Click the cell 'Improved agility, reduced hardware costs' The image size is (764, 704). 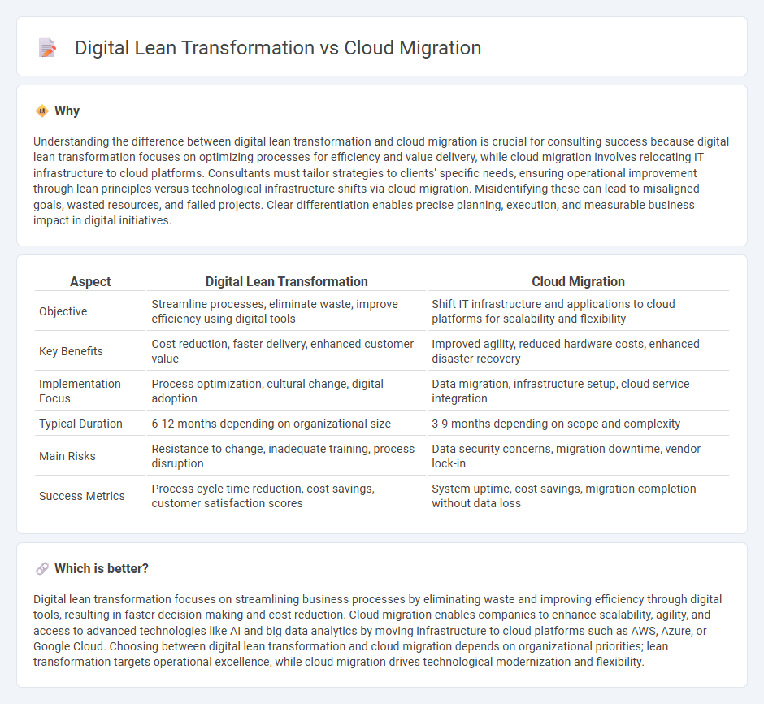pyautogui.click(x=578, y=351)
